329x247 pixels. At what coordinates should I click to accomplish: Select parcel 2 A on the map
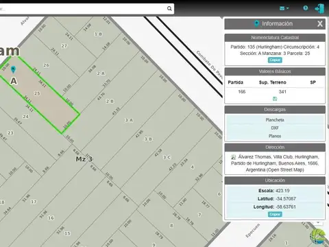pos(101,73)
